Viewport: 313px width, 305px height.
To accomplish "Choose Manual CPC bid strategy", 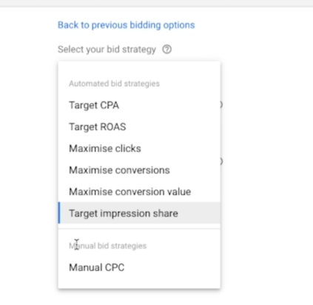I will click(139, 267).
